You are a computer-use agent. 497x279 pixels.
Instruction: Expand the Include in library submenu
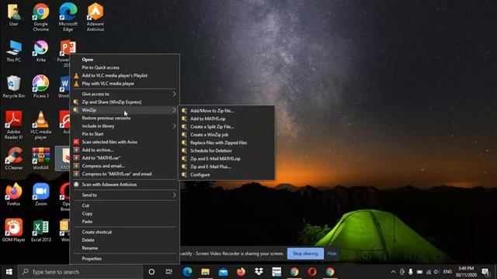125,126
